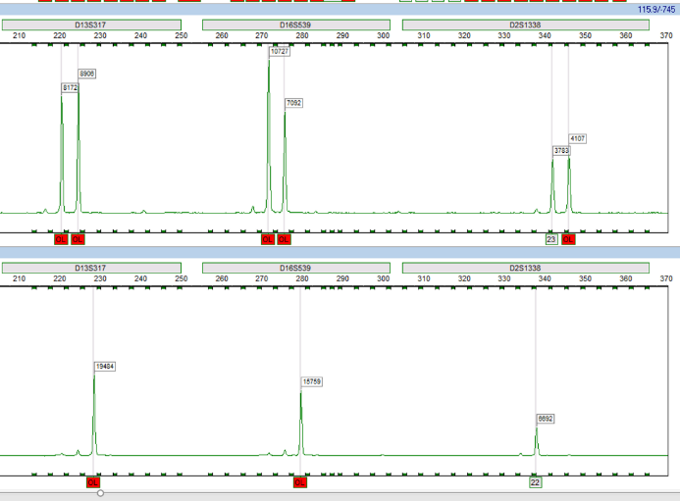
Task: Select the 8906 peak height label
Action: pyautogui.click(x=87, y=75)
